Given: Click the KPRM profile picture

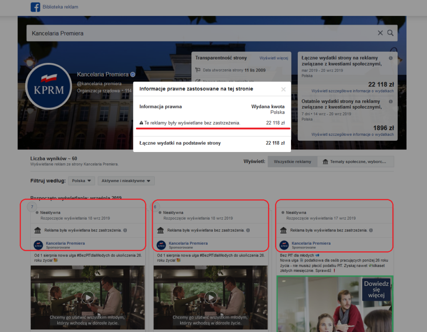Looking at the screenshot, I should [x=48, y=86].
